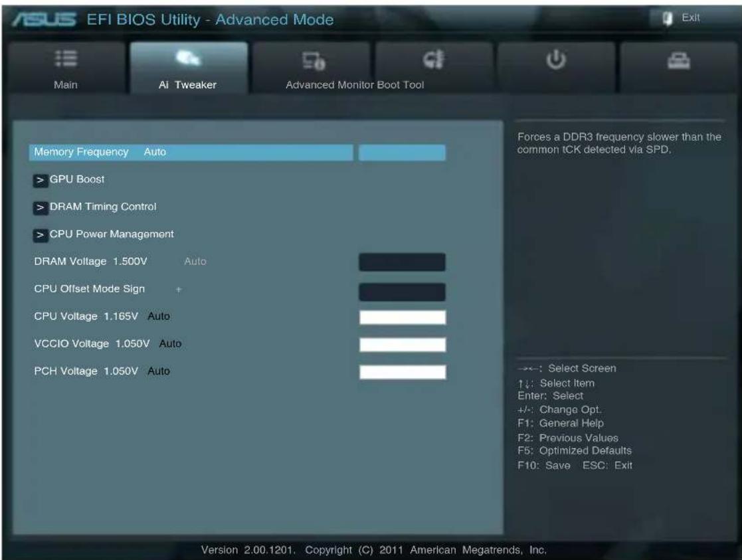Viewport: 742px width, 560px height.
Task: Expand the DRAM Timing Control arrow
Action: (41, 207)
